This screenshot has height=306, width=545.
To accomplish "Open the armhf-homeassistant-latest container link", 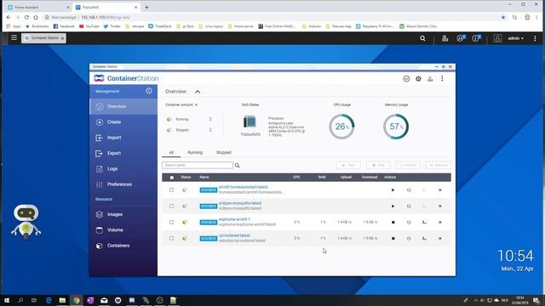I will point(244,187).
